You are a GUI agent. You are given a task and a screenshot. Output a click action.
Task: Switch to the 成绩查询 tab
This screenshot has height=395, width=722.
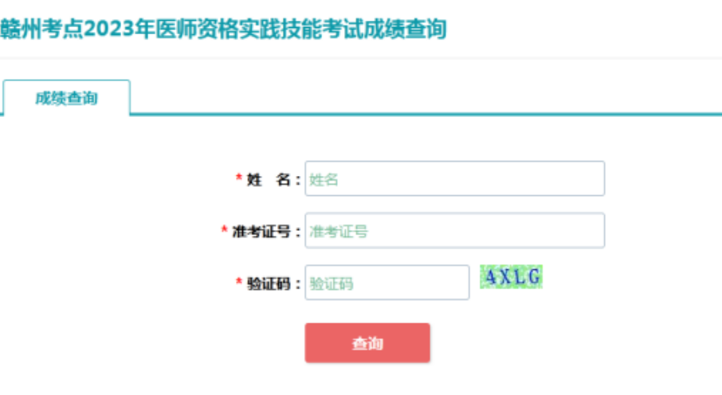click(66, 98)
